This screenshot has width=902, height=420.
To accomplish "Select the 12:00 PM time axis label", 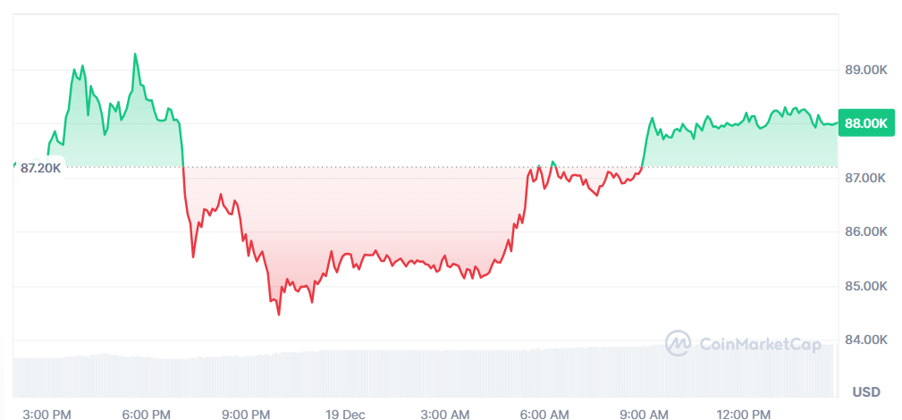I will [x=744, y=415].
